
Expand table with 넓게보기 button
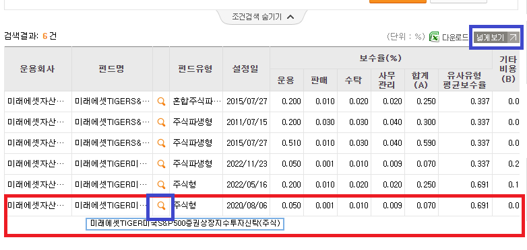coord(497,38)
